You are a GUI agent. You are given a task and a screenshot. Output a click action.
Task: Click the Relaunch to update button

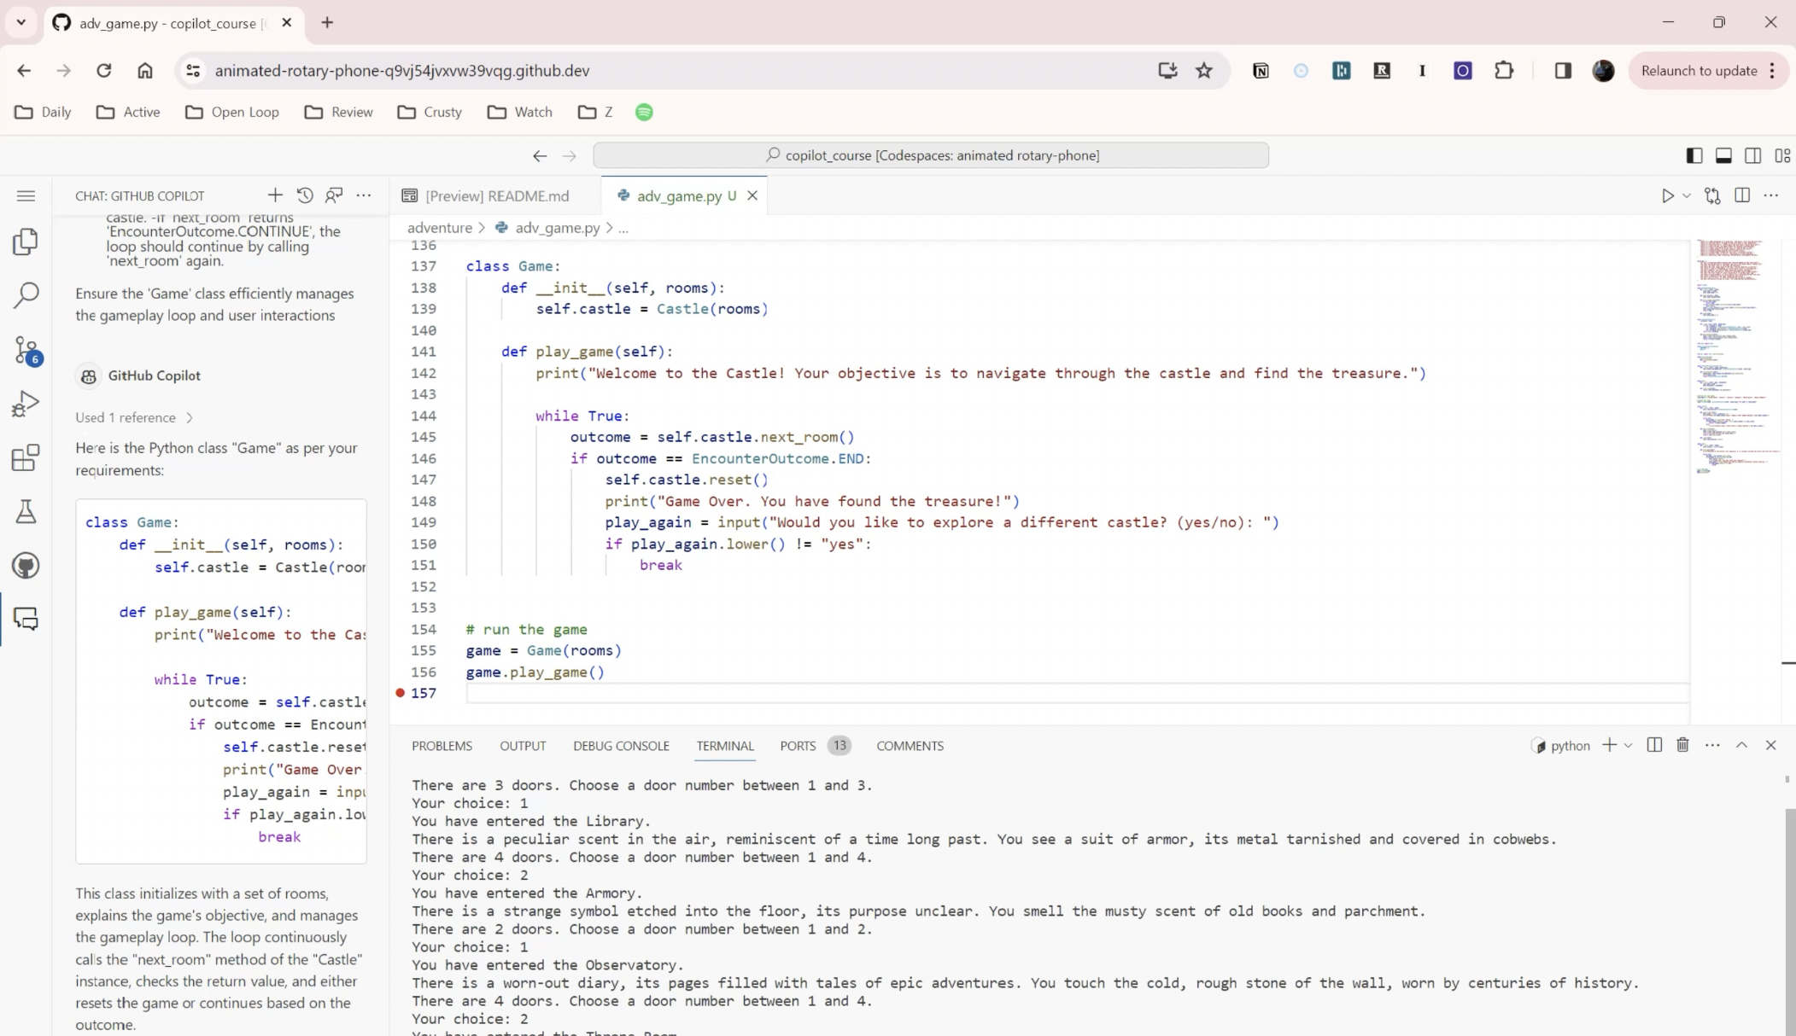click(x=1699, y=71)
